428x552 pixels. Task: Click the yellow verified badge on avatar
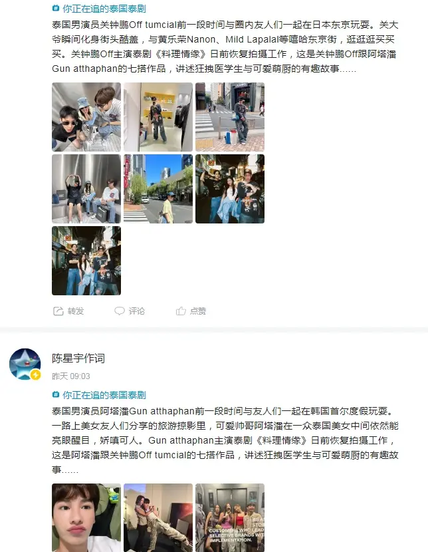click(35, 375)
